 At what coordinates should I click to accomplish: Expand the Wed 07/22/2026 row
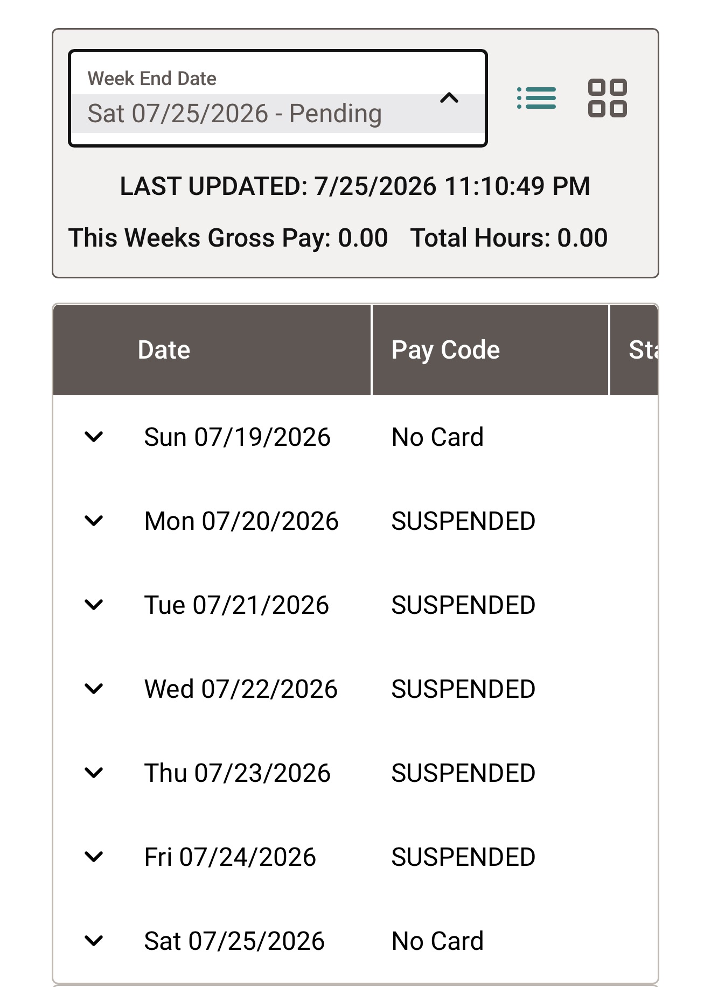(94, 689)
